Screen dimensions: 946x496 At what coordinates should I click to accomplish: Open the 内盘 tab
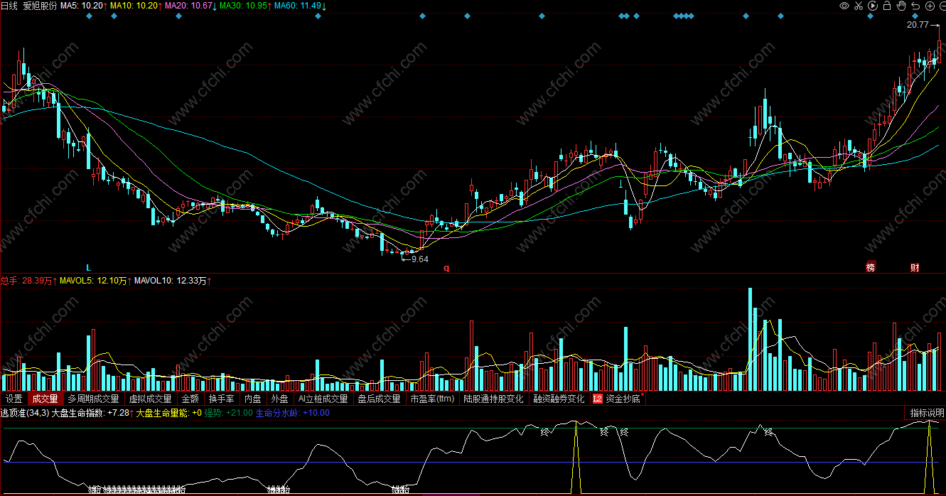coord(253,399)
